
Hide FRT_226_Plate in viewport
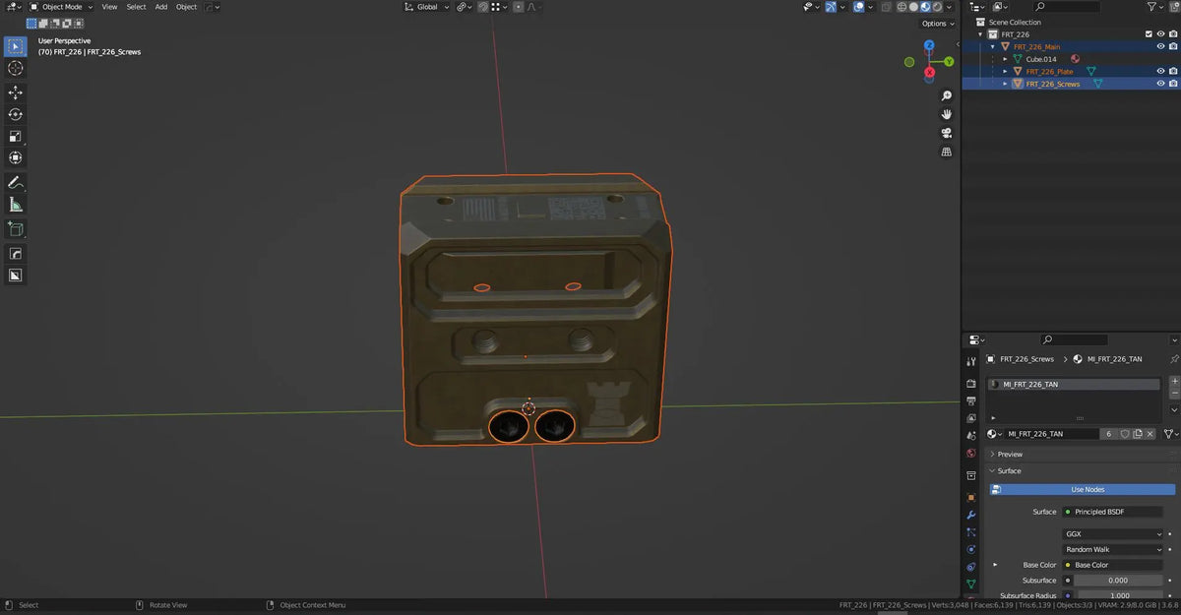(1160, 71)
